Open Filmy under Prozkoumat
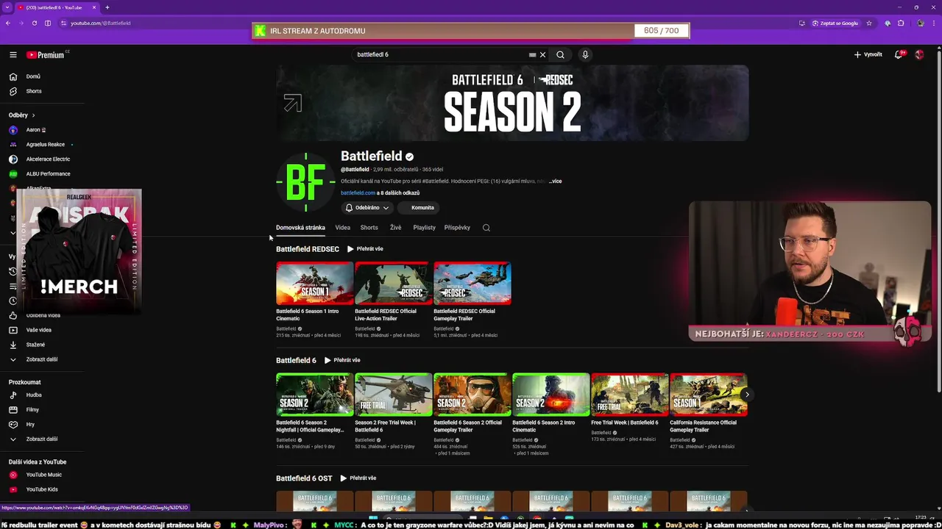 tap(33, 410)
